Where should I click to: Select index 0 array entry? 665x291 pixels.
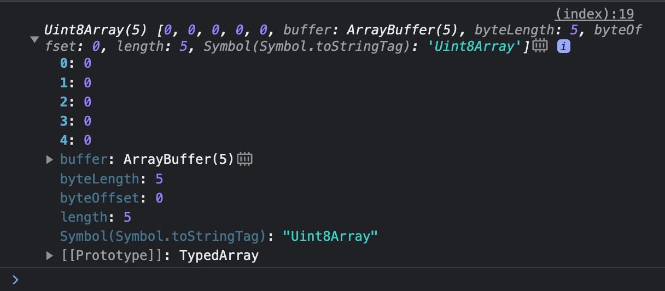(75, 63)
